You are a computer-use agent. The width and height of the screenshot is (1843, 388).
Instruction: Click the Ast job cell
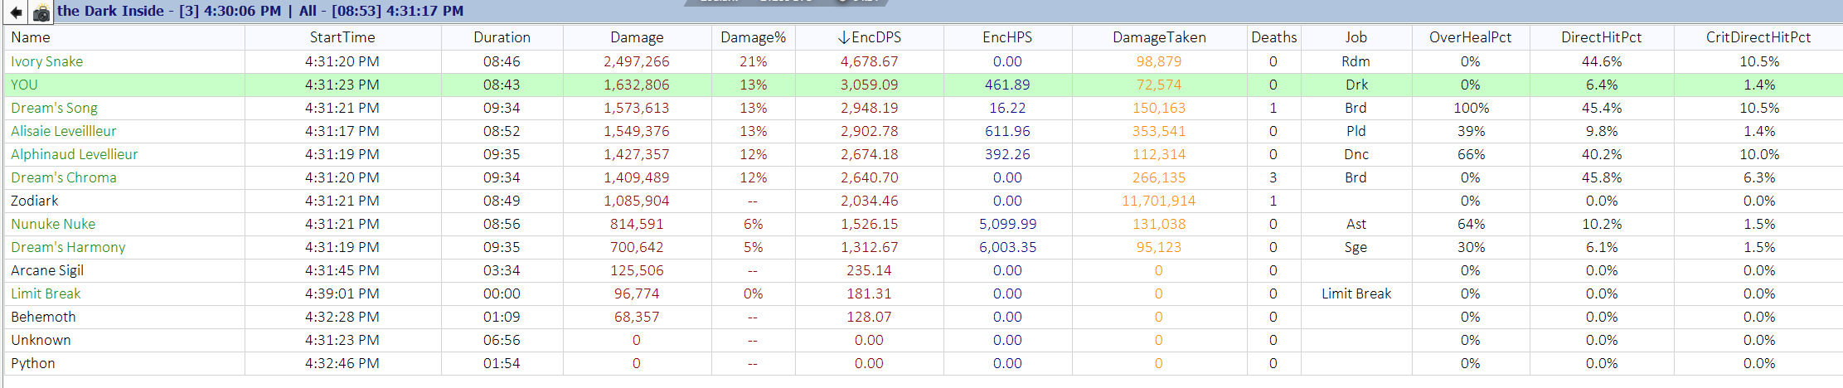coord(1356,224)
